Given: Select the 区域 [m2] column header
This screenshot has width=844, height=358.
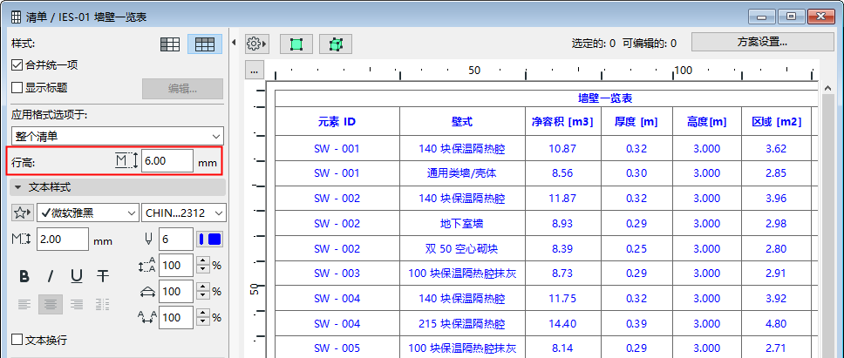Looking at the screenshot, I should [776, 121].
